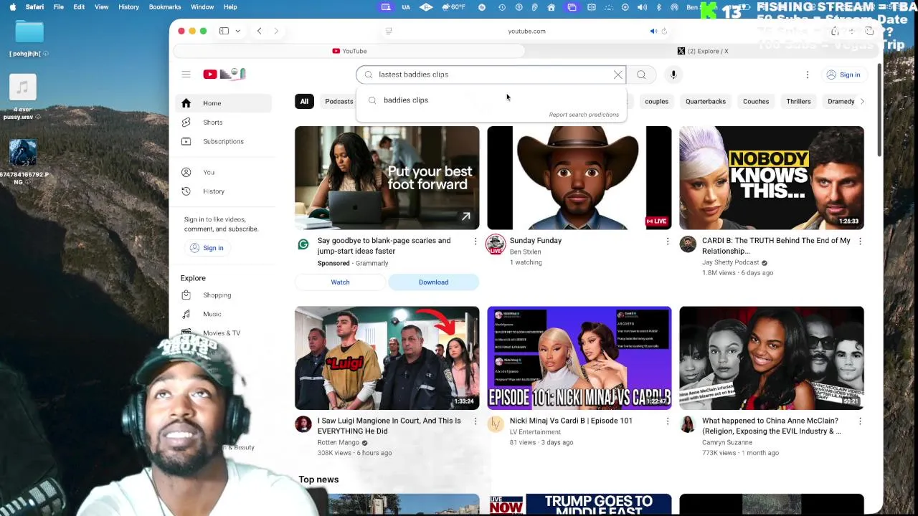Select the Couches filter chip
Screen dimensions: 918x516
tap(756, 101)
